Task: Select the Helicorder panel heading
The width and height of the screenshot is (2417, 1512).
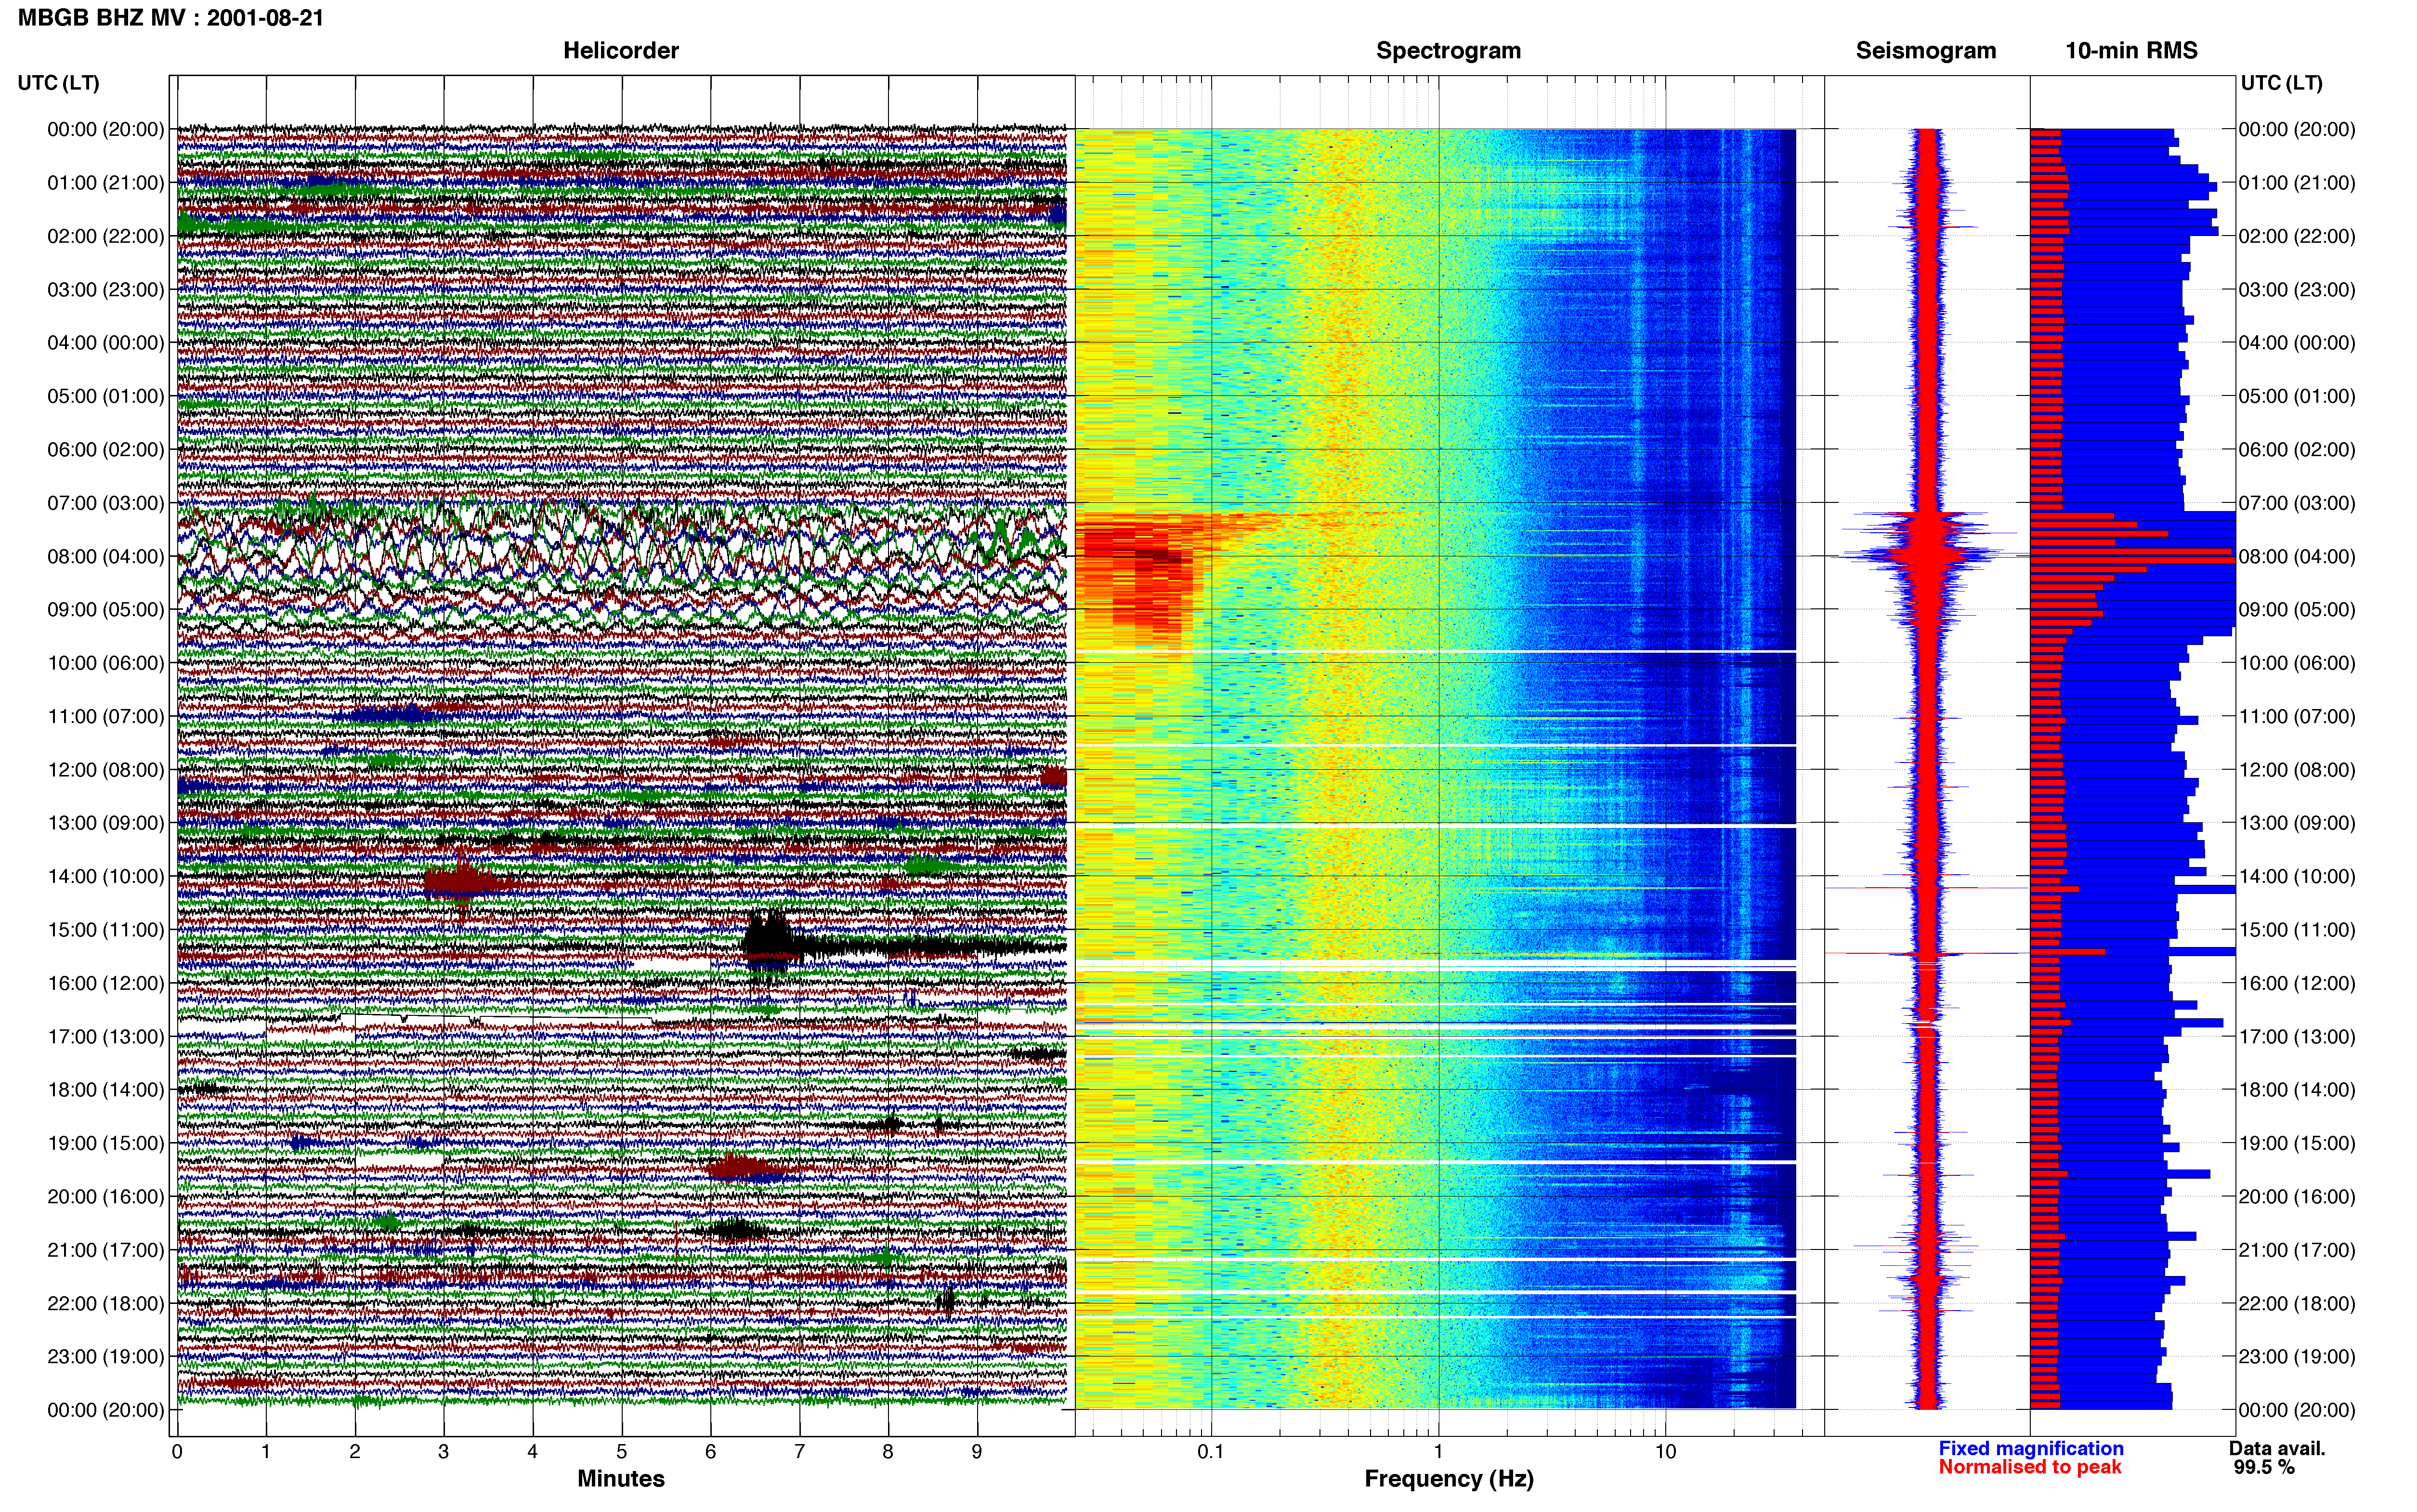Action: point(621,50)
